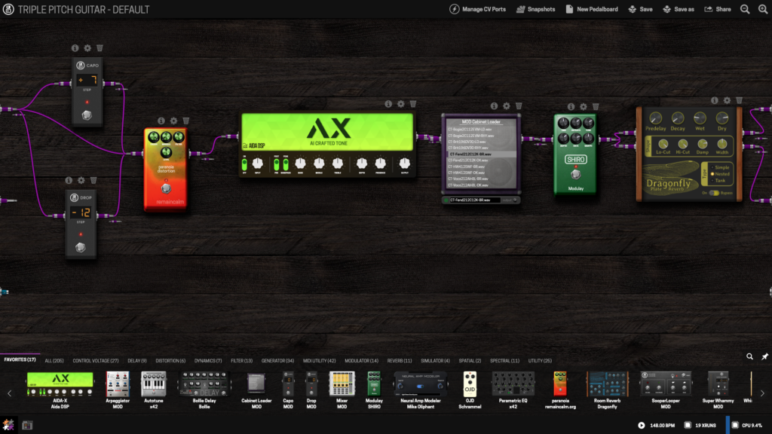The height and width of the screenshot is (434, 772).
Task: Open settings gear above the Capo pedal
Action: coord(87,47)
